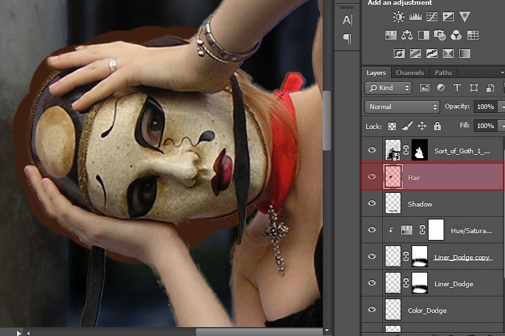Add a Photo Filter adjustment
Viewport: 505px width, 336px height.
[440, 35]
